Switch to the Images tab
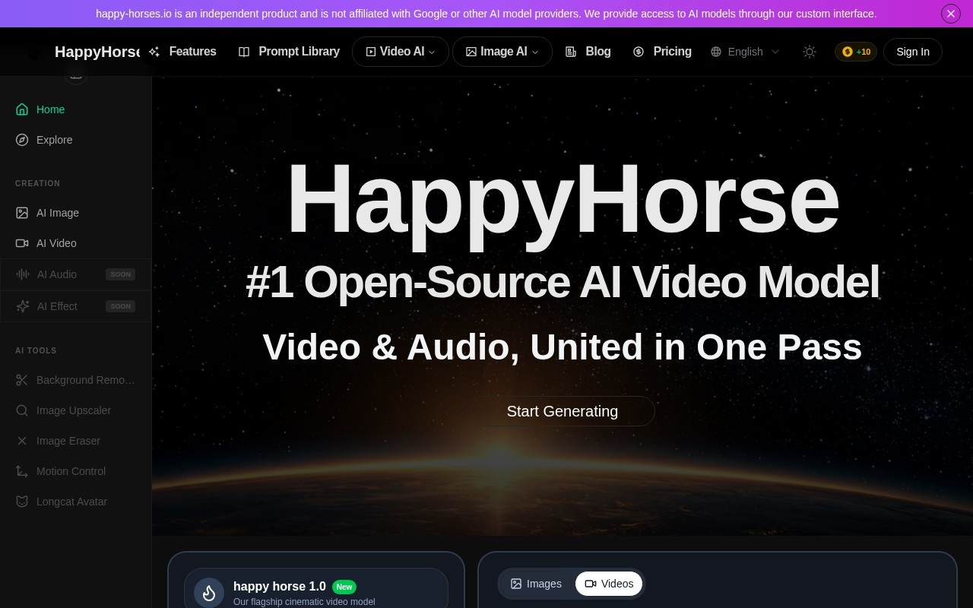The height and width of the screenshot is (608, 973). click(536, 584)
